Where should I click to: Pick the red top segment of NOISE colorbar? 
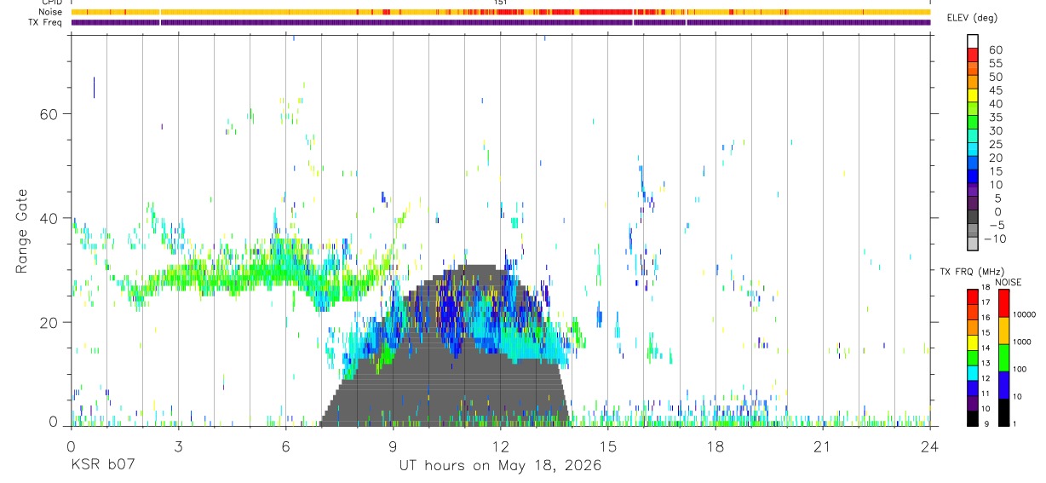coord(1003,303)
